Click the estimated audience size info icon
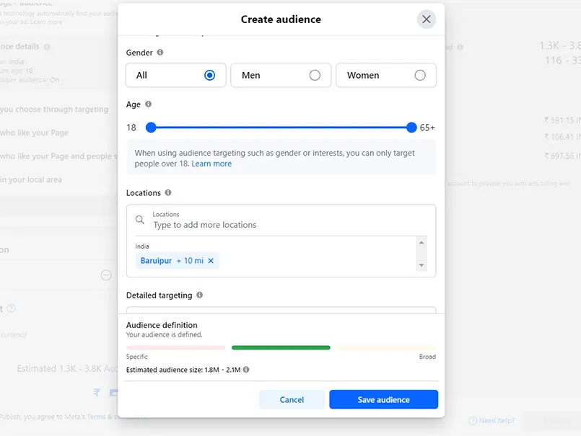Image resolution: width=581 pixels, height=436 pixels. [x=246, y=370]
